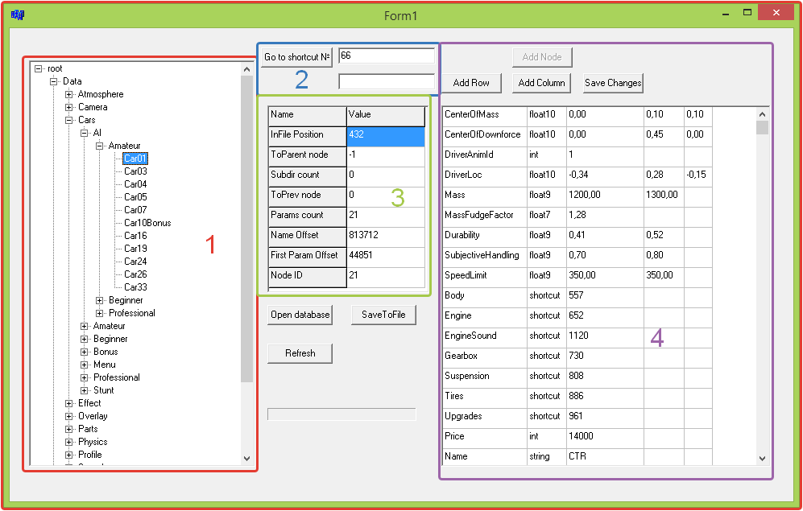Select Car04 tree item

tap(135, 184)
